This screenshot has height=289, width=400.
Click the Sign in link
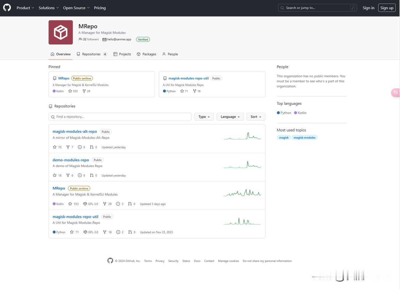point(368,8)
